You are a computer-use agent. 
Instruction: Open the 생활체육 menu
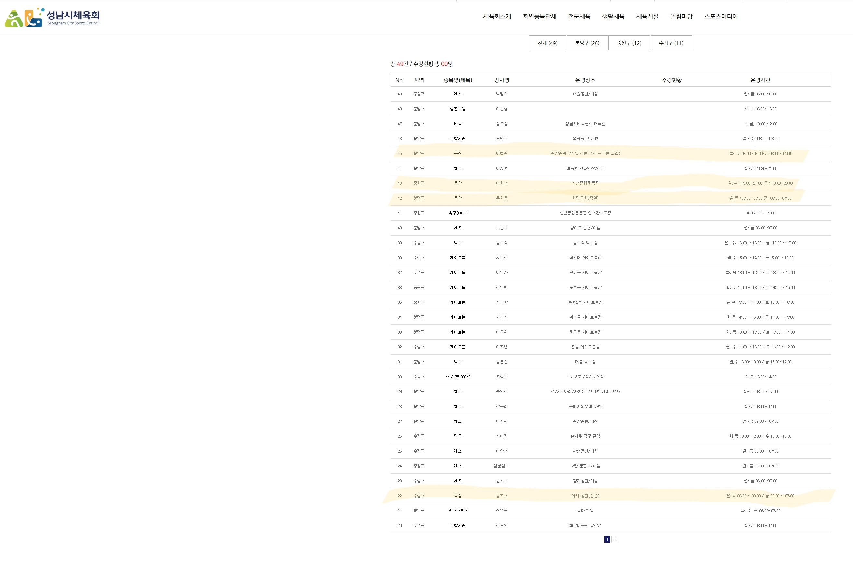[613, 16]
